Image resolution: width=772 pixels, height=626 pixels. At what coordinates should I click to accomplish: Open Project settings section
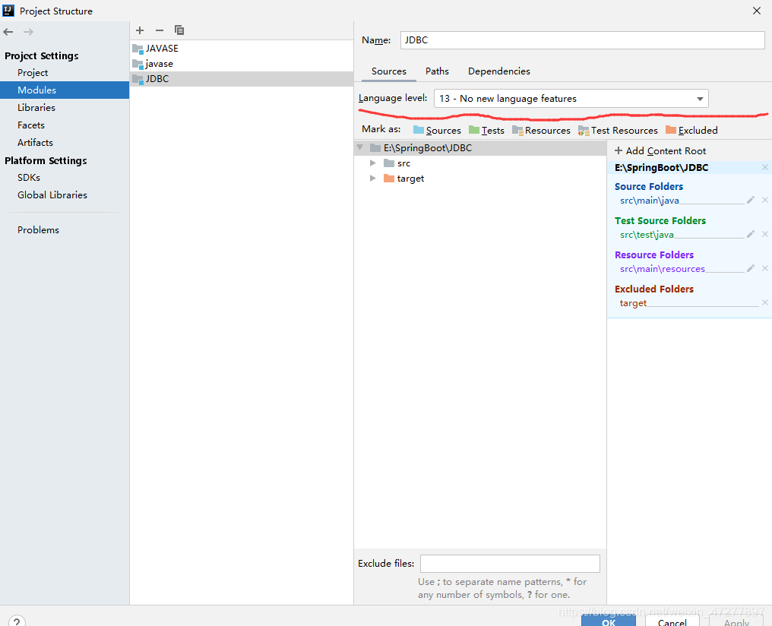click(x=33, y=73)
